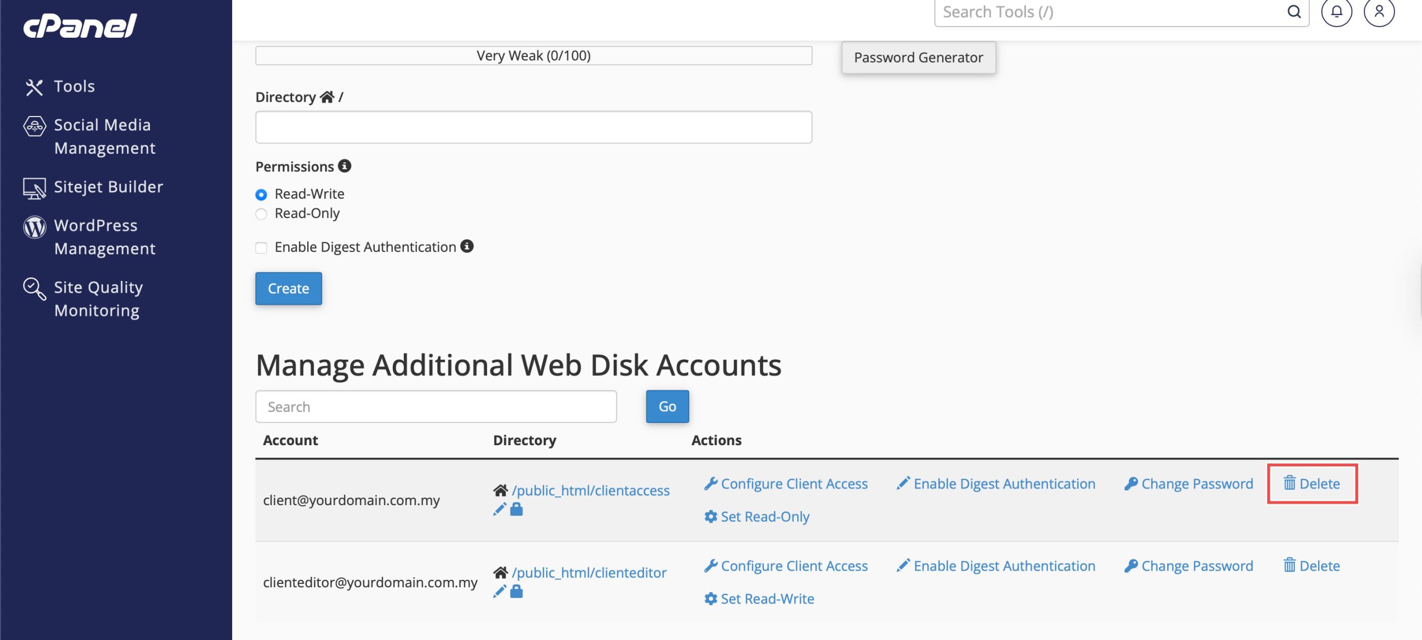Image resolution: width=1422 pixels, height=640 pixels.
Task: Click the password strength meter bar
Action: (533, 56)
